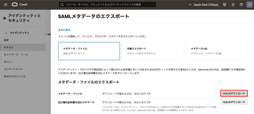Open the Japan East (Tokyo) region dropdown
This screenshot has height=114, width=254.
(x=203, y=5)
